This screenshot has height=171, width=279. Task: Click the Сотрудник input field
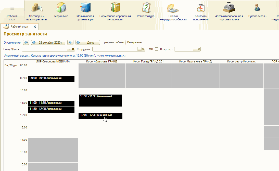[x=115, y=49]
